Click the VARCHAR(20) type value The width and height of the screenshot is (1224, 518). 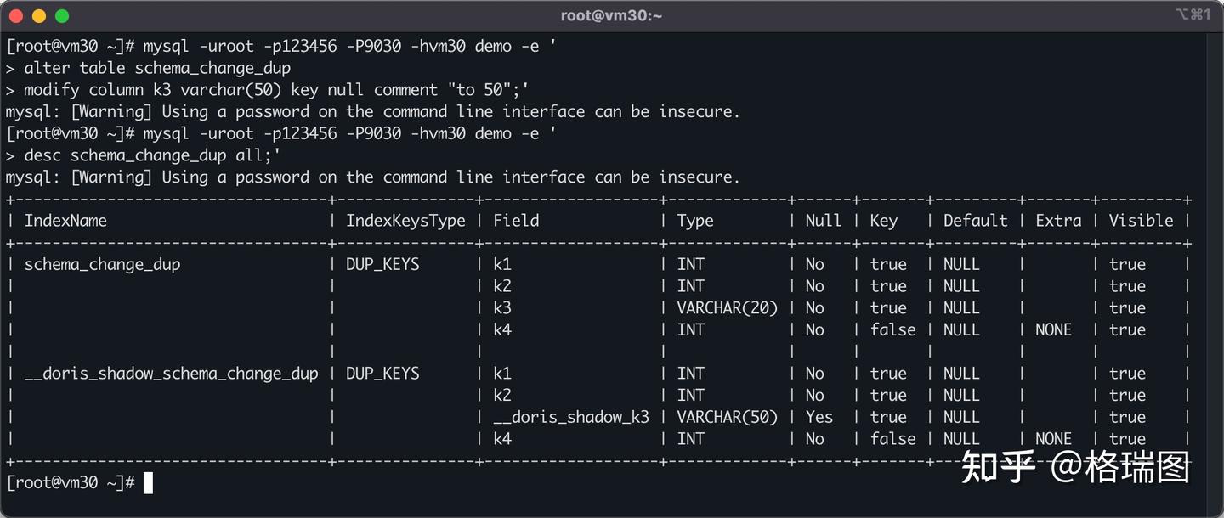tap(728, 308)
